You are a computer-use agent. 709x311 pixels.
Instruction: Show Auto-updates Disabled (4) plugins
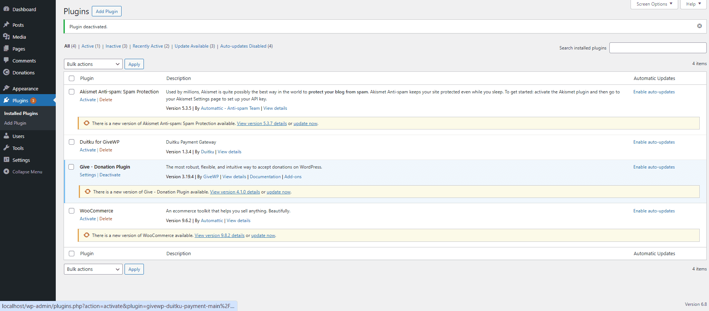tap(246, 46)
